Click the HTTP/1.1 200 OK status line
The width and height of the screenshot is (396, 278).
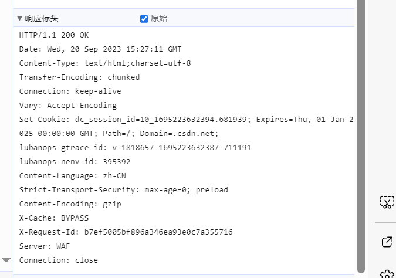pos(54,35)
